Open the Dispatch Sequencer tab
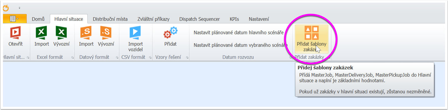This screenshot has width=448, height=110. click(200, 19)
